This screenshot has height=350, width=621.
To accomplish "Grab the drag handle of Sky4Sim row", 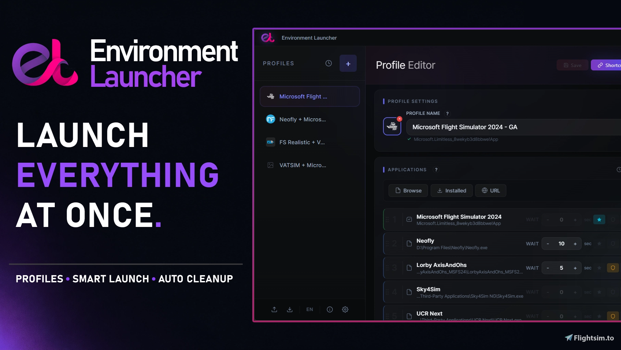I will pyautogui.click(x=387, y=292).
